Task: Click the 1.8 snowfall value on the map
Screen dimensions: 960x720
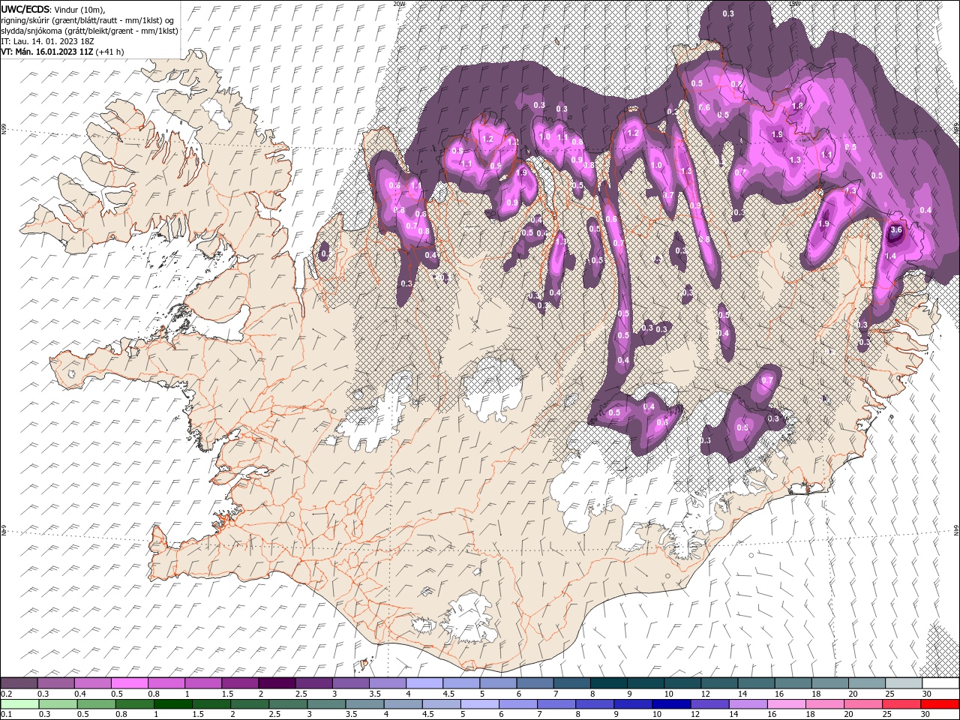Action: coord(798,106)
